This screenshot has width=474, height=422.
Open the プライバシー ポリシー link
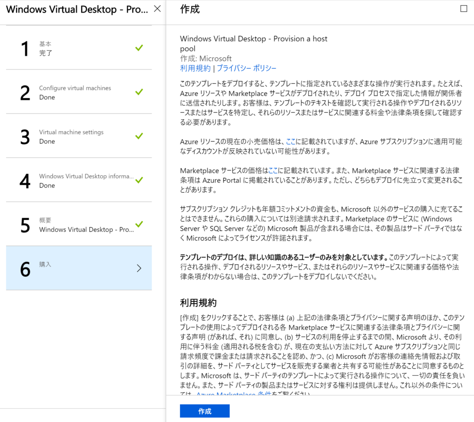(x=246, y=68)
